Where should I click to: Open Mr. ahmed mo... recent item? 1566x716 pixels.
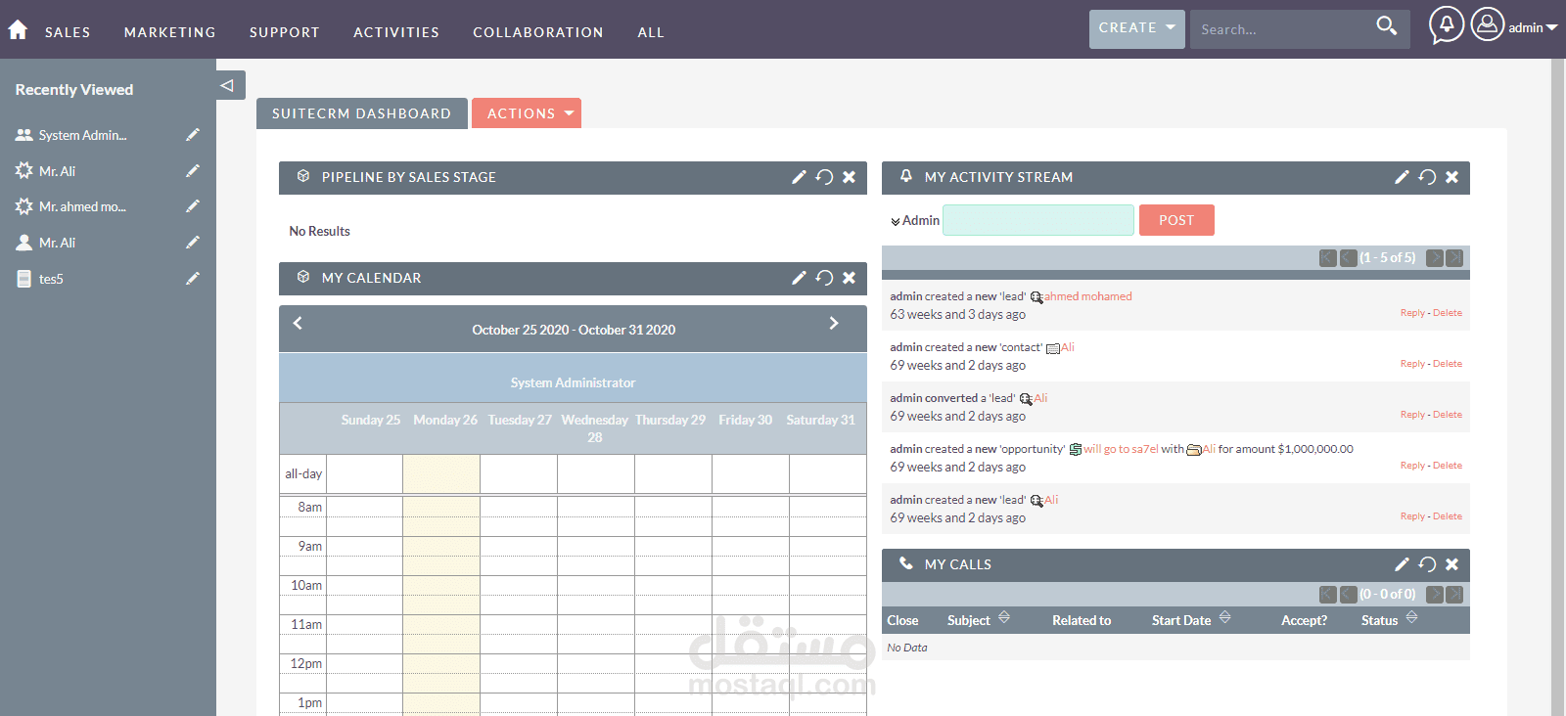click(x=82, y=206)
